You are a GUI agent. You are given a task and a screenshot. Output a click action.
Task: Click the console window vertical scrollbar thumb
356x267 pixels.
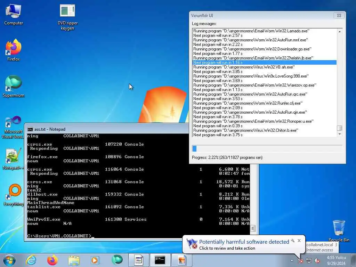[253, 228]
